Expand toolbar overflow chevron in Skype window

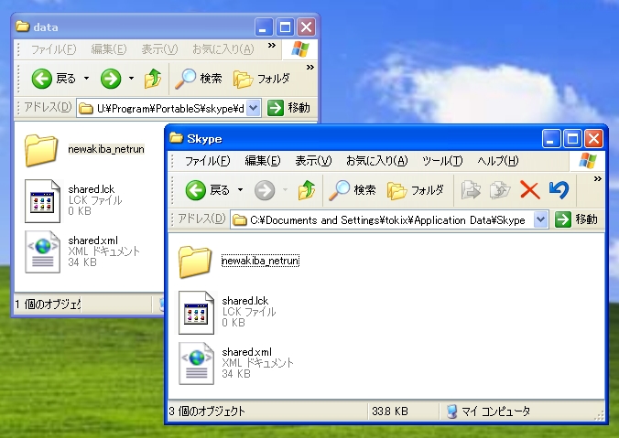[x=598, y=179]
